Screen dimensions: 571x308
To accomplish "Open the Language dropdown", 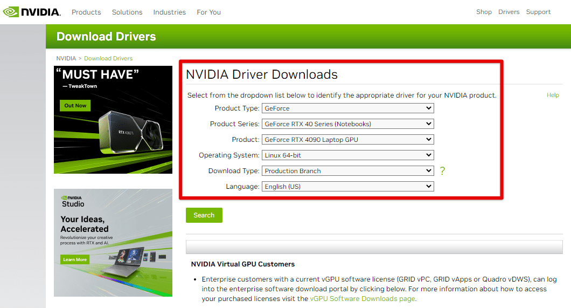I will [x=348, y=187].
